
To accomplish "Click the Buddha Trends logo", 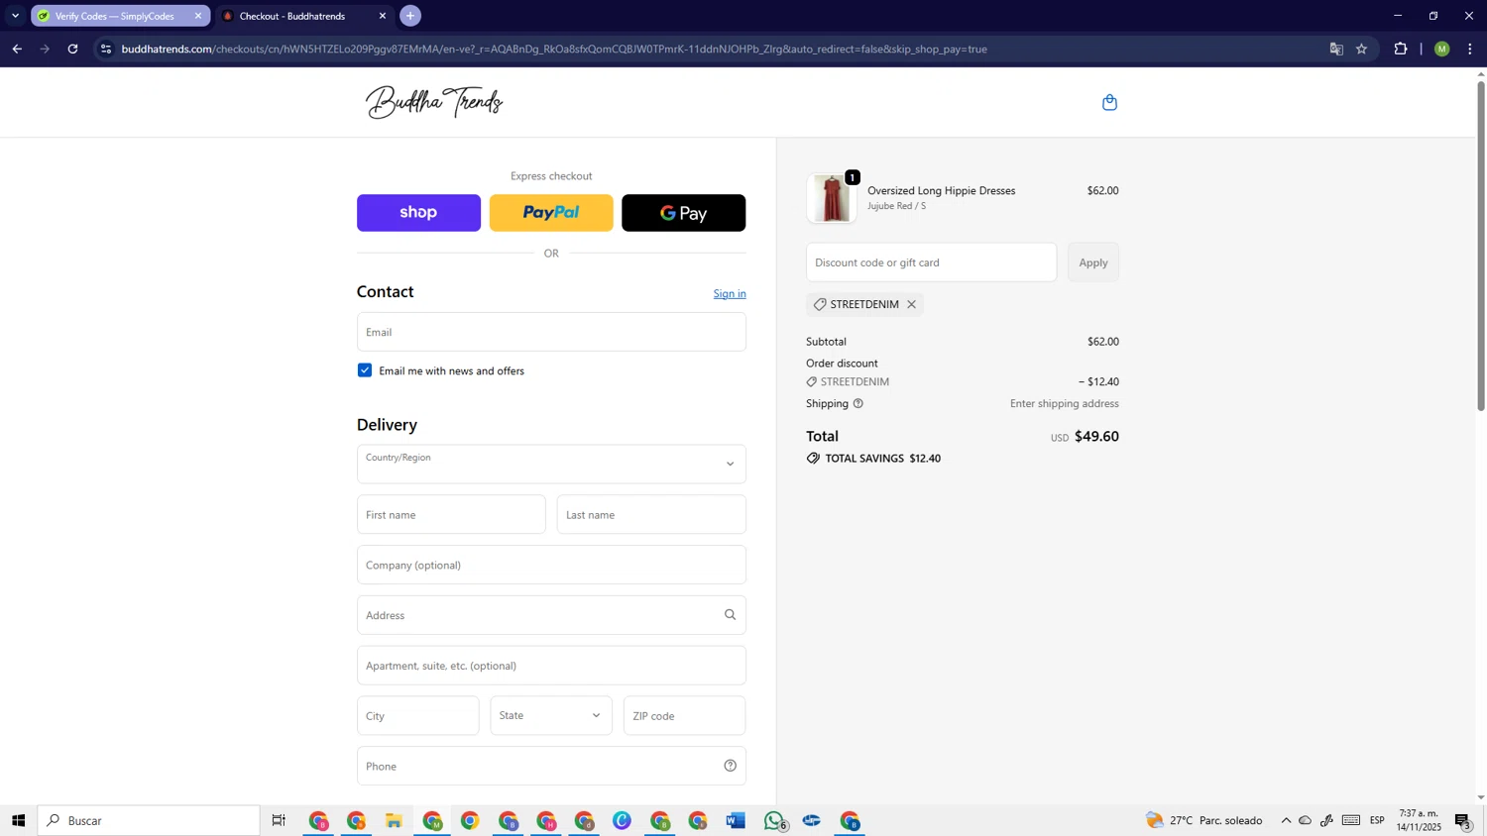I will [x=434, y=102].
